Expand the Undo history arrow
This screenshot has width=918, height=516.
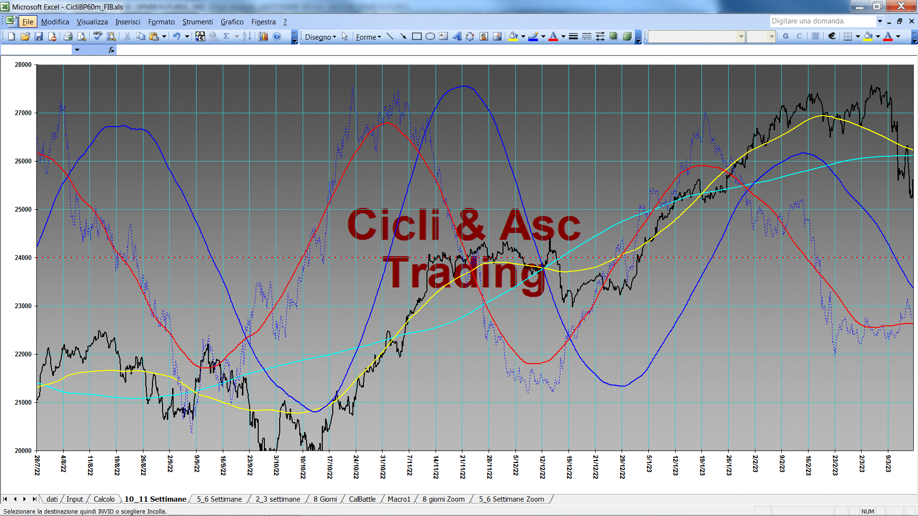coord(187,36)
